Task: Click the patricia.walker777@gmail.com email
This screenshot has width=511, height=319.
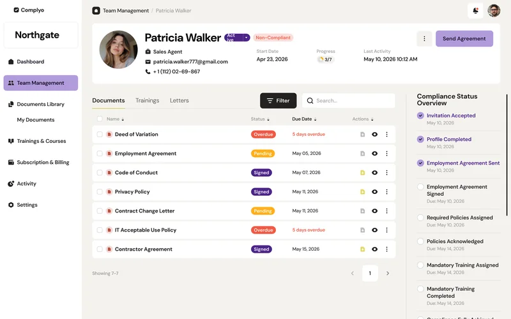Action: point(190,62)
